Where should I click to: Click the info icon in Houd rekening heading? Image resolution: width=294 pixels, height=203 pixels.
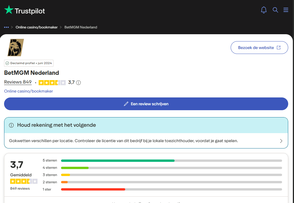pyautogui.click(x=11, y=125)
